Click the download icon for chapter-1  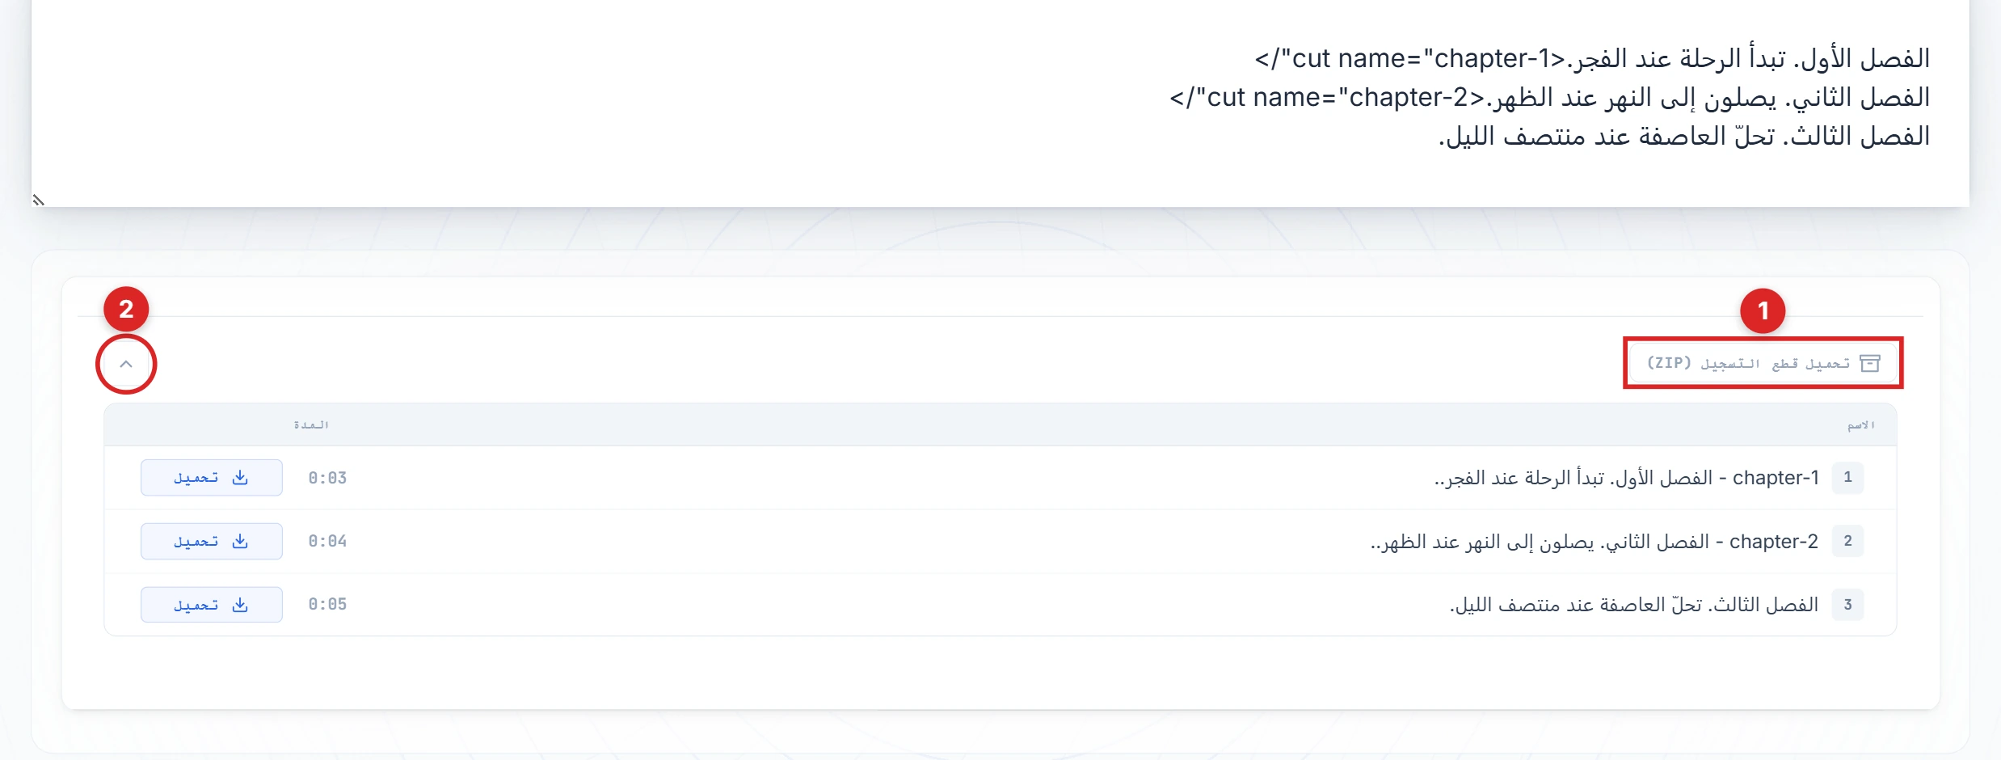[x=240, y=478]
